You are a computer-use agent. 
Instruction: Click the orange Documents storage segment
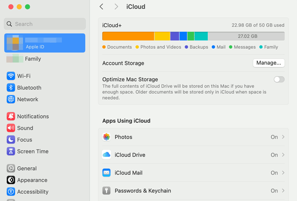coord(128,36)
